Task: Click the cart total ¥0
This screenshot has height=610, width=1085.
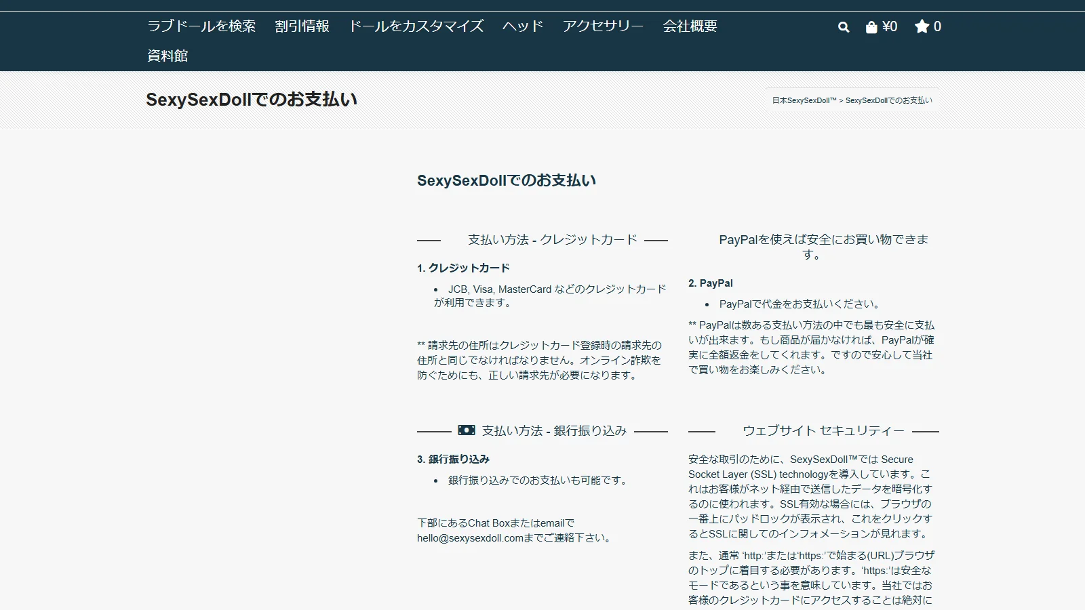Action: [x=890, y=26]
